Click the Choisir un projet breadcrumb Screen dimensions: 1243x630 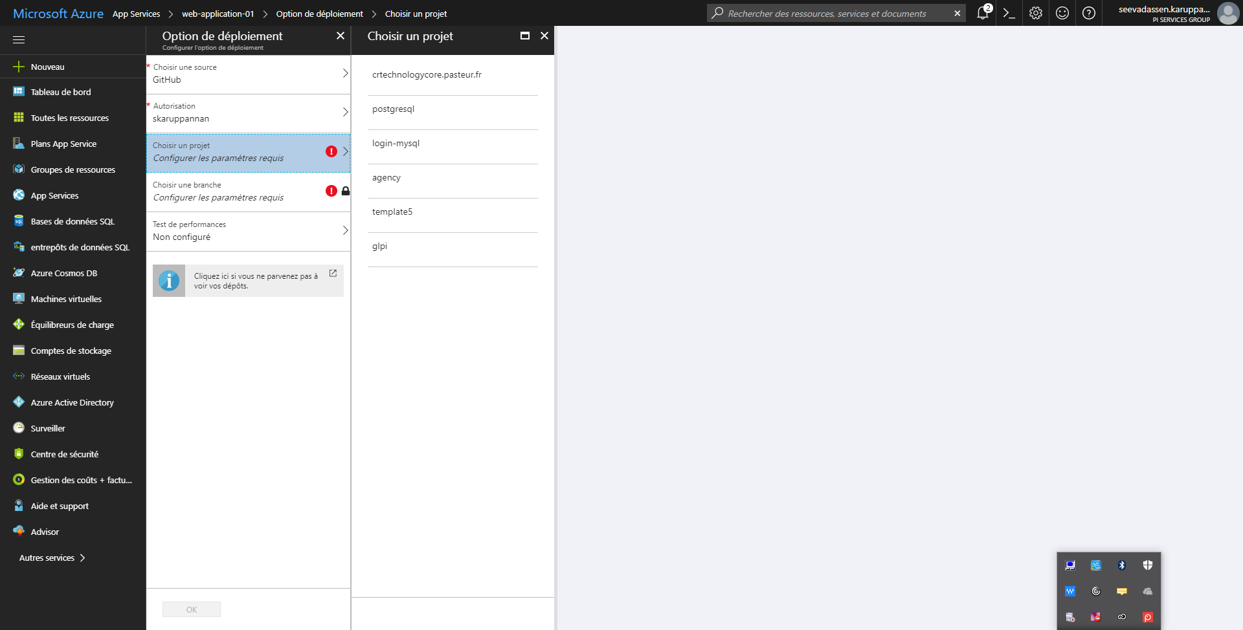point(416,14)
